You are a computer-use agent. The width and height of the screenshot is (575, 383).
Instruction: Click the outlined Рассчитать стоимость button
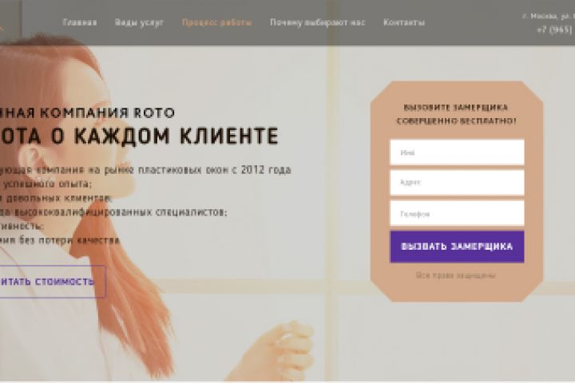pos(53,282)
